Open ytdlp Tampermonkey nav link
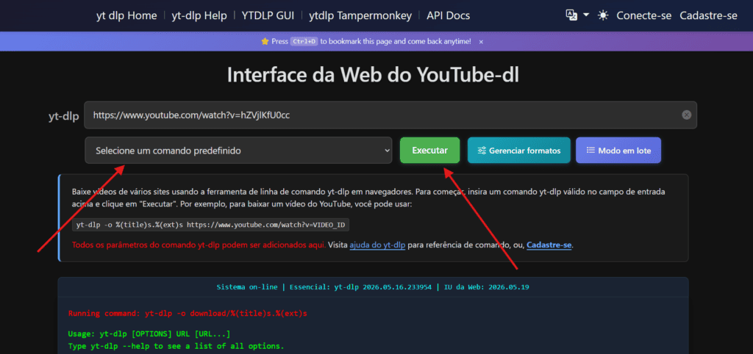Viewport: 753px width, 354px height. [360, 15]
